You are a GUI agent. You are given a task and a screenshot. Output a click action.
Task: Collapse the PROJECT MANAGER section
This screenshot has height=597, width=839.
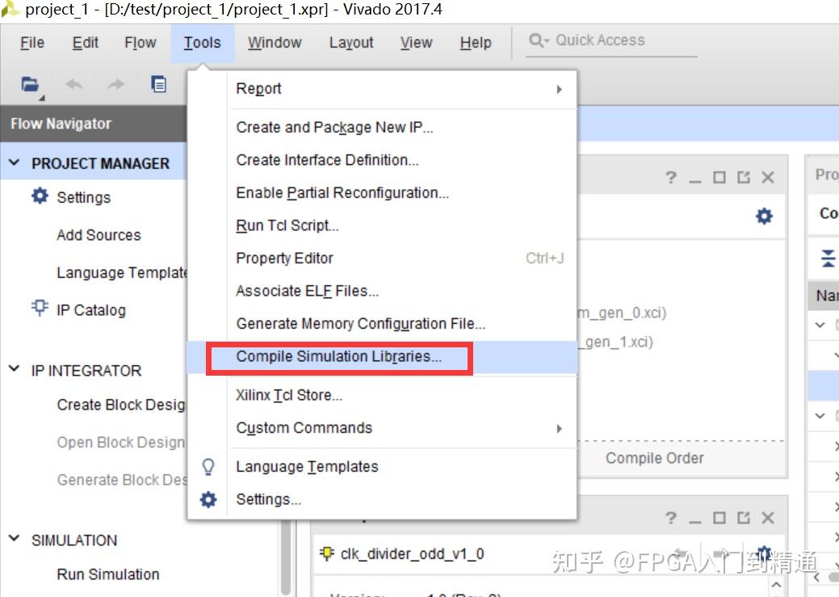point(15,162)
